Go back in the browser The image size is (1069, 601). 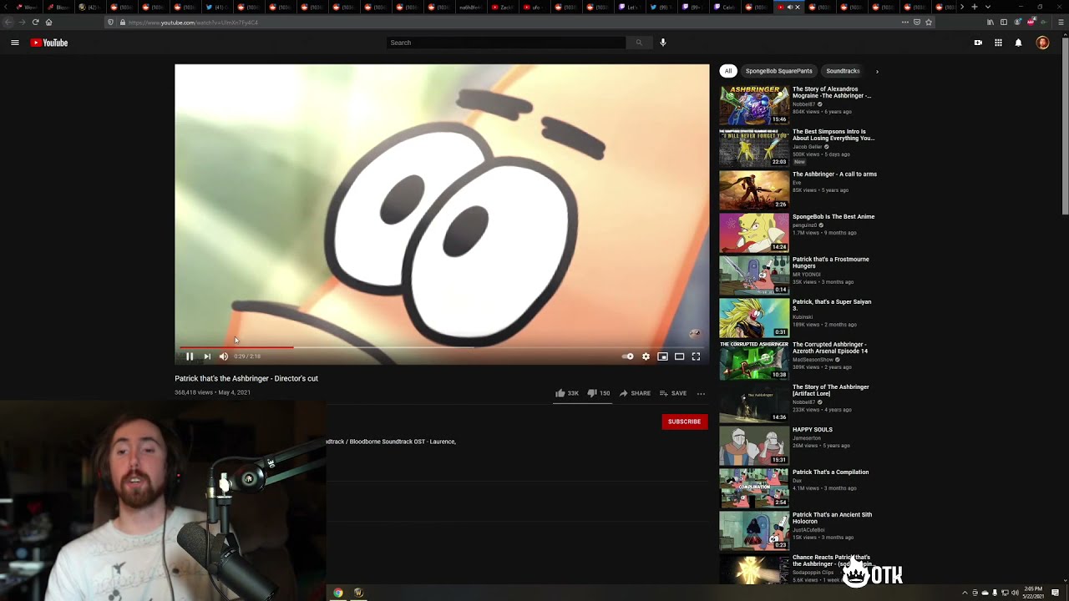(8, 22)
